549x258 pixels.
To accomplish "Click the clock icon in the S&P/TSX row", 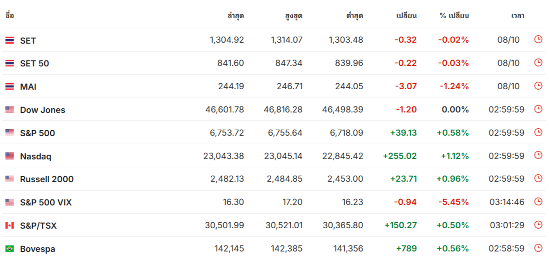I will [538, 225].
